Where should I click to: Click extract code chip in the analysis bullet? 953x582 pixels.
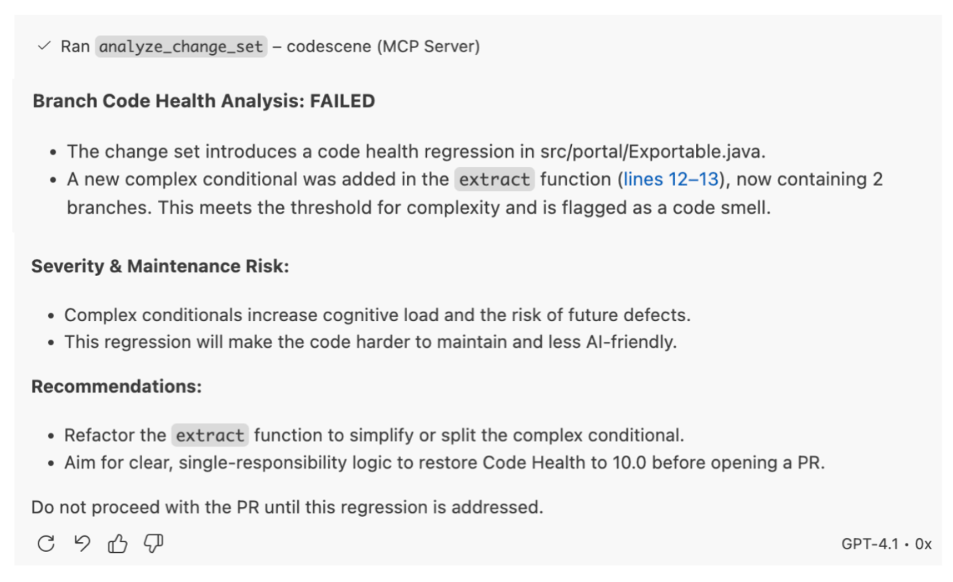point(494,180)
